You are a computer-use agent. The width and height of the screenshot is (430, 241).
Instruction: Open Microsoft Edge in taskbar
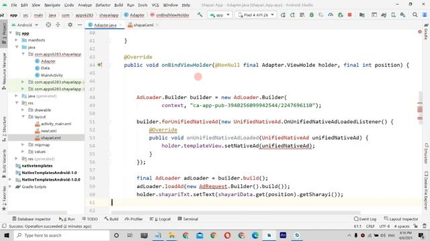tap(255, 235)
